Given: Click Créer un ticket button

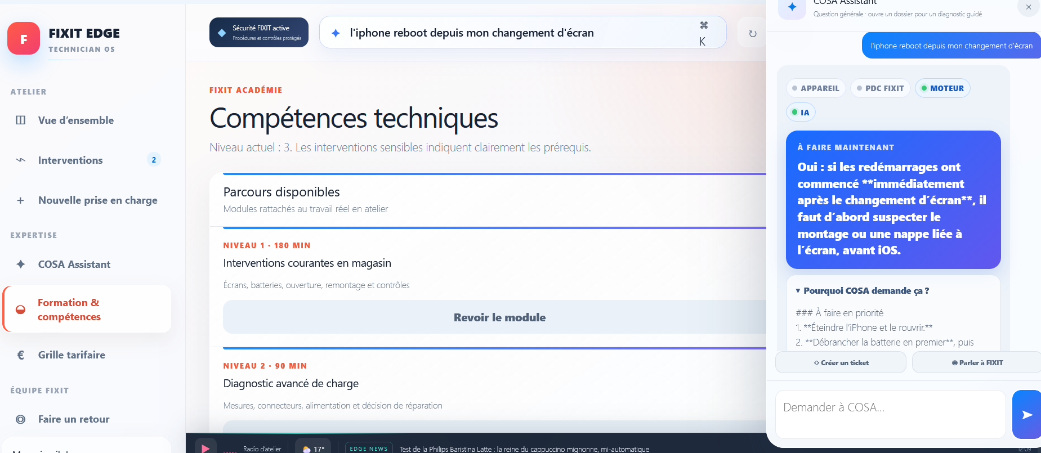Looking at the screenshot, I should click(841, 363).
